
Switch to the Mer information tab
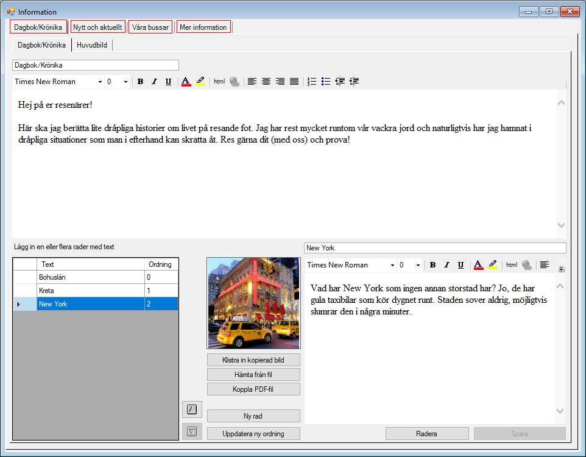pos(203,27)
